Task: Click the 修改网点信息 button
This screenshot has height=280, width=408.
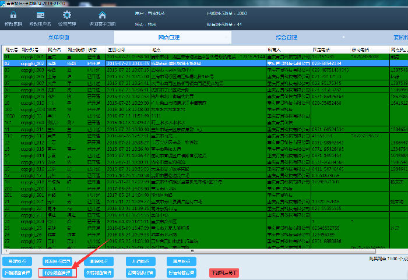Action: 58,262
